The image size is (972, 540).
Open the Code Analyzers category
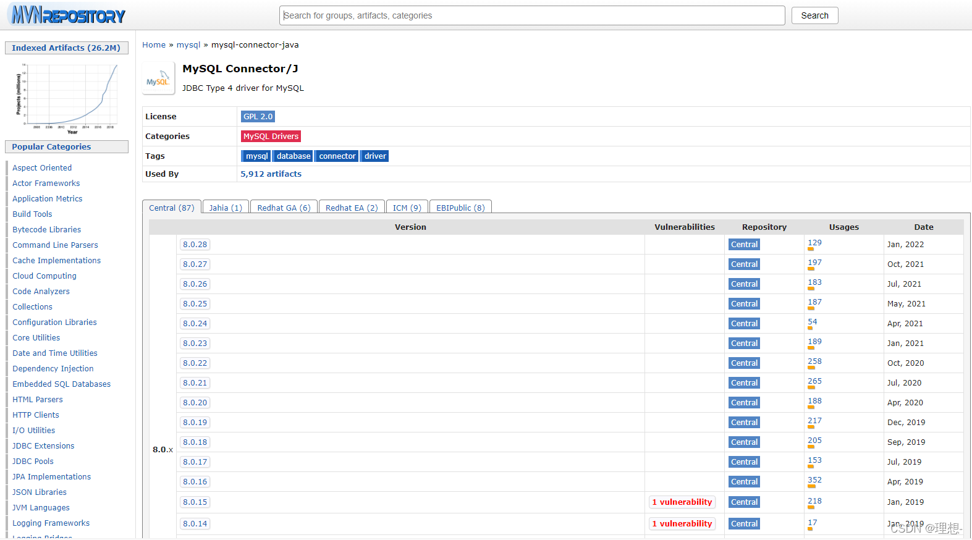(x=41, y=292)
